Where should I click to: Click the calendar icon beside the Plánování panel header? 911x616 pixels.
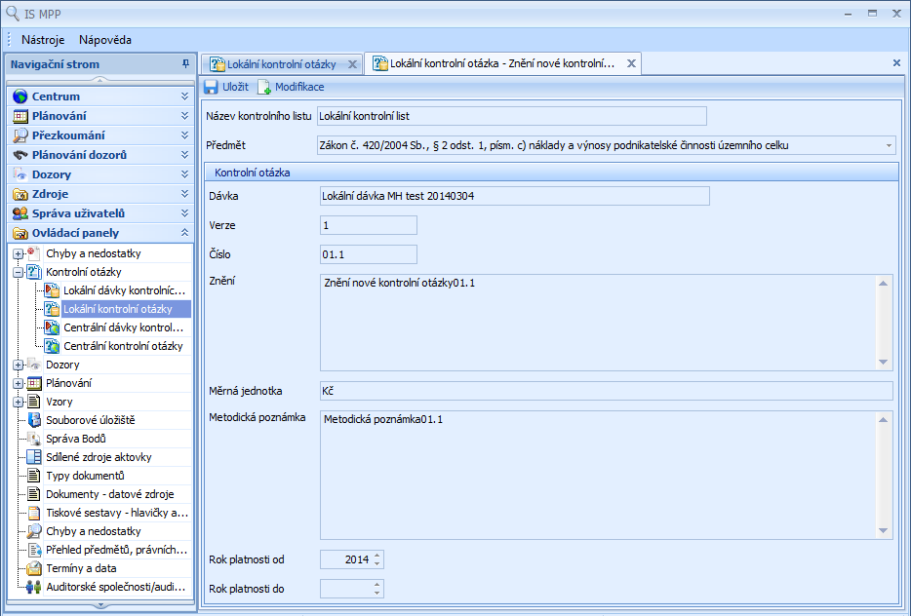20,116
